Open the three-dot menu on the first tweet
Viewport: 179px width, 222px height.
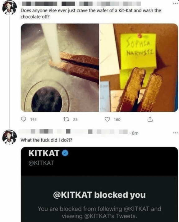point(176,3)
